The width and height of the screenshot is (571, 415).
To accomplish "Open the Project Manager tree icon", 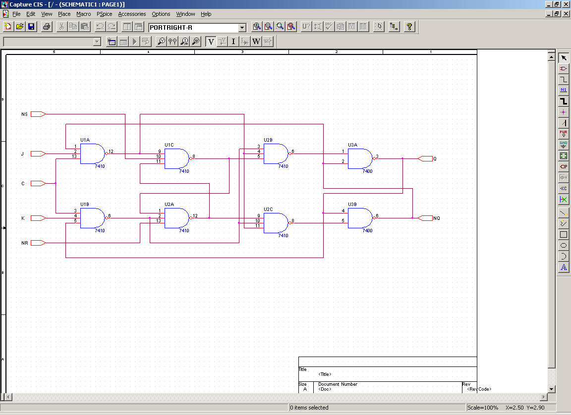I will pyautogui.click(x=394, y=27).
